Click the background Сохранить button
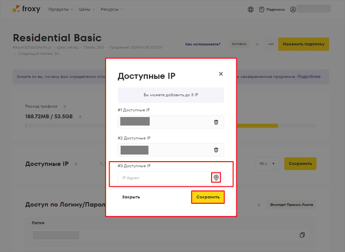Image resolution: width=345 pixels, height=252 pixels. coord(300,164)
